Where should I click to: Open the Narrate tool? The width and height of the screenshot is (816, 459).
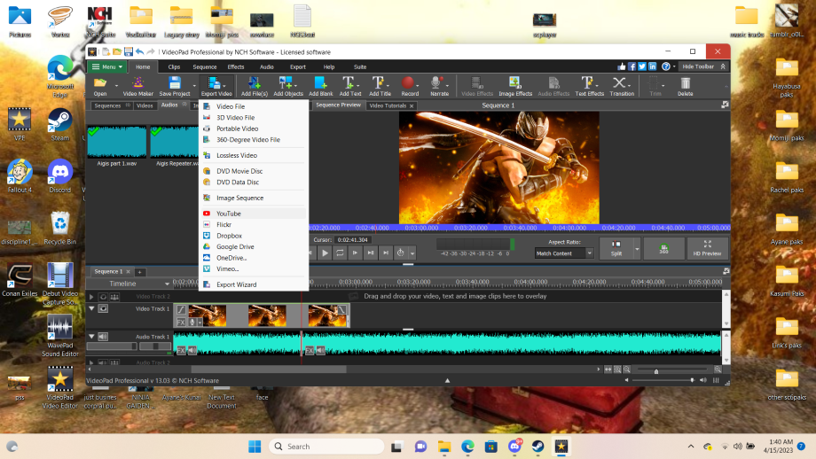coord(439,86)
